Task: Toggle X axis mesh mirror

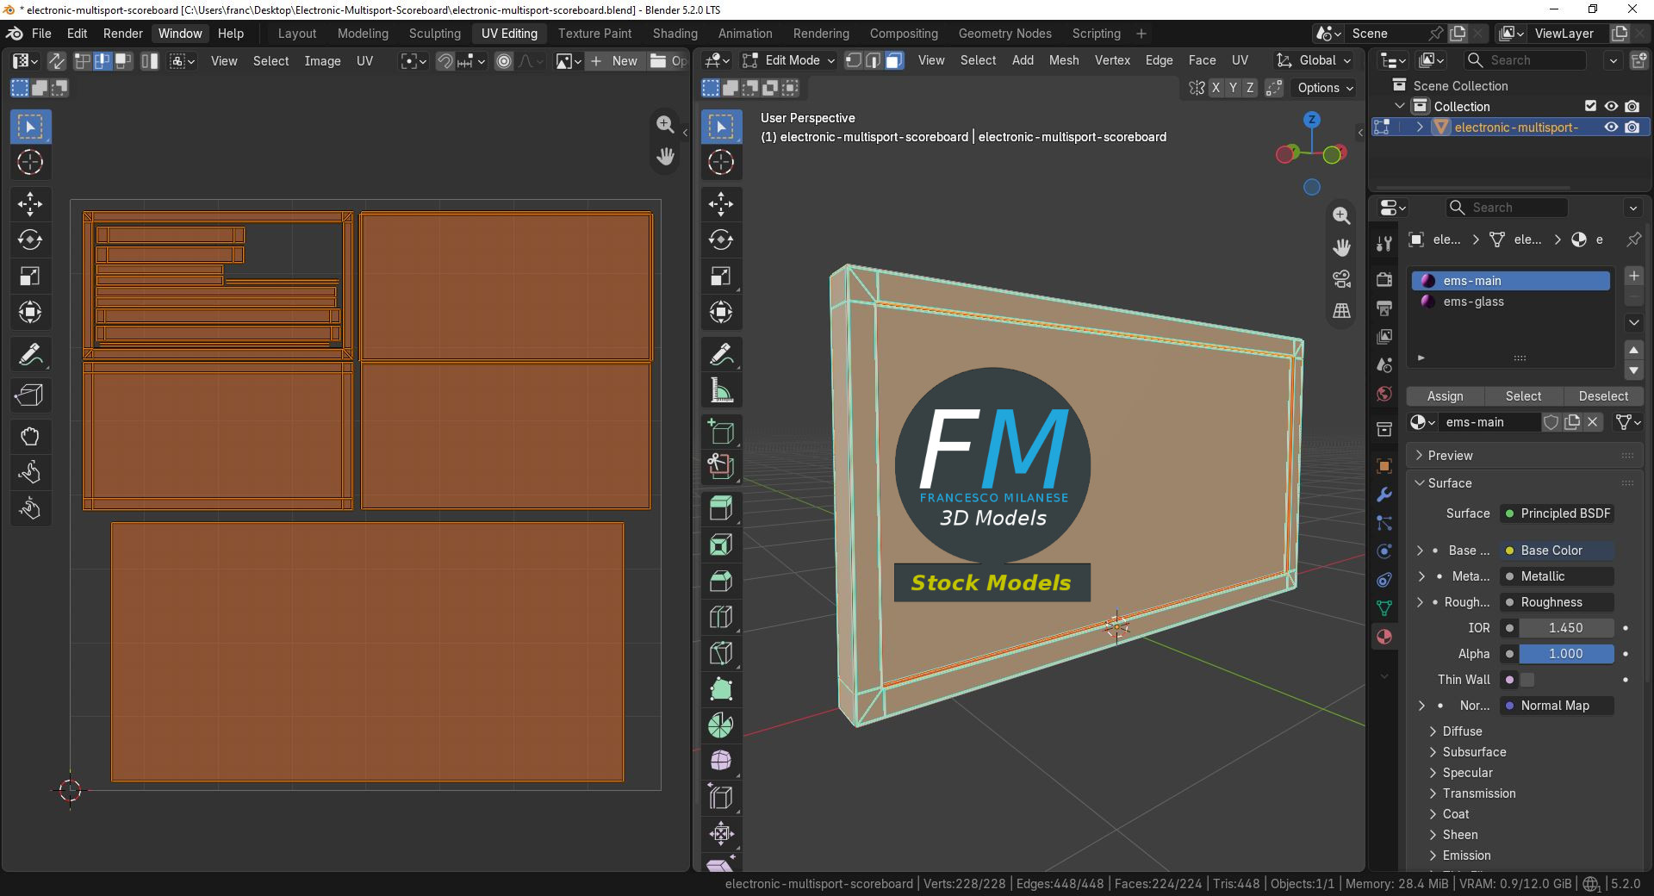Action: point(1216,88)
